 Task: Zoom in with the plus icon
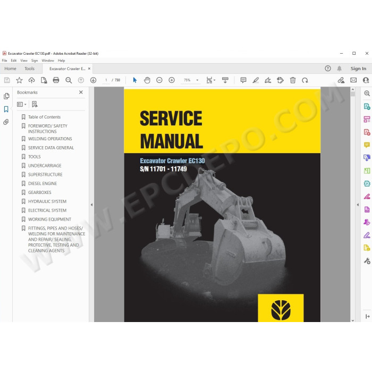(x=172, y=80)
